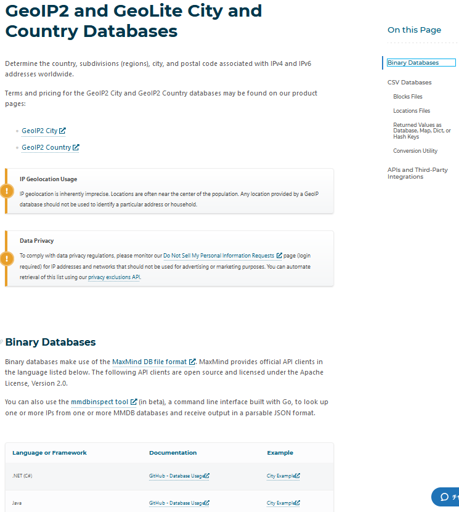Click the On this Page heading
459x512 pixels.
414,30
